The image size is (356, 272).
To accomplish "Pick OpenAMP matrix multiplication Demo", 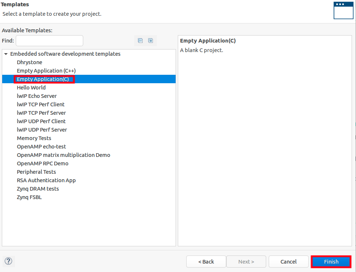I will 63,155.
